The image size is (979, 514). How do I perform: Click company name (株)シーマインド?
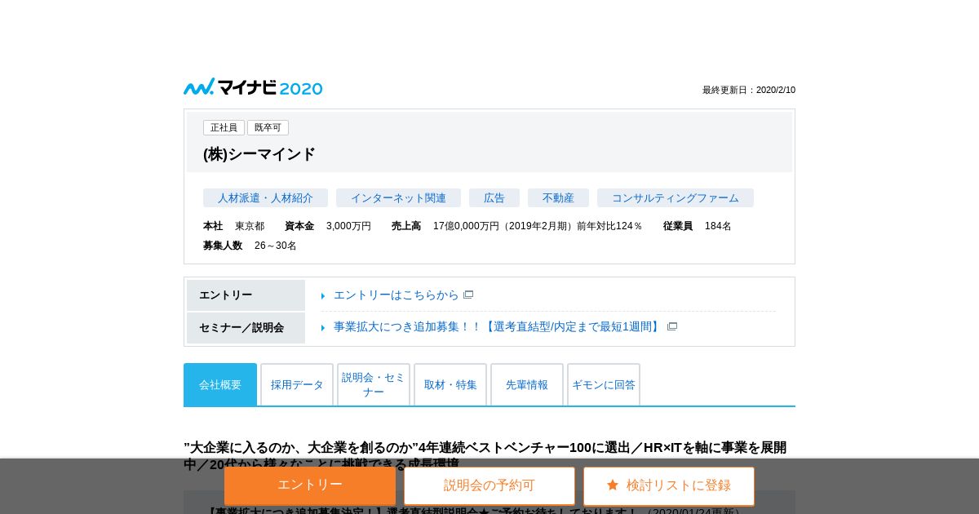click(259, 154)
